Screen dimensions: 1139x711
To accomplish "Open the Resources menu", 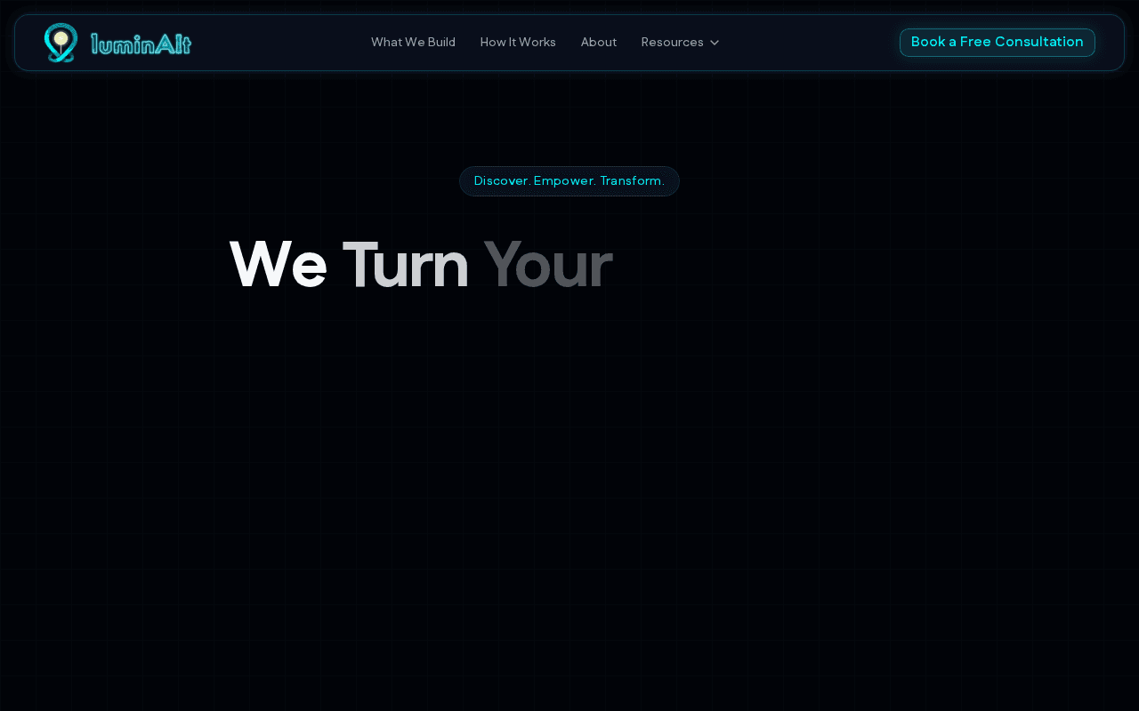I will [681, 42].
